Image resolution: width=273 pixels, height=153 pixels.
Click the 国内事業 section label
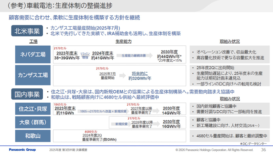(27, 94)
